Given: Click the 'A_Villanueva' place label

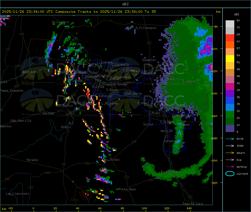Looking at the screenshot, I should (x=146, y=28).
